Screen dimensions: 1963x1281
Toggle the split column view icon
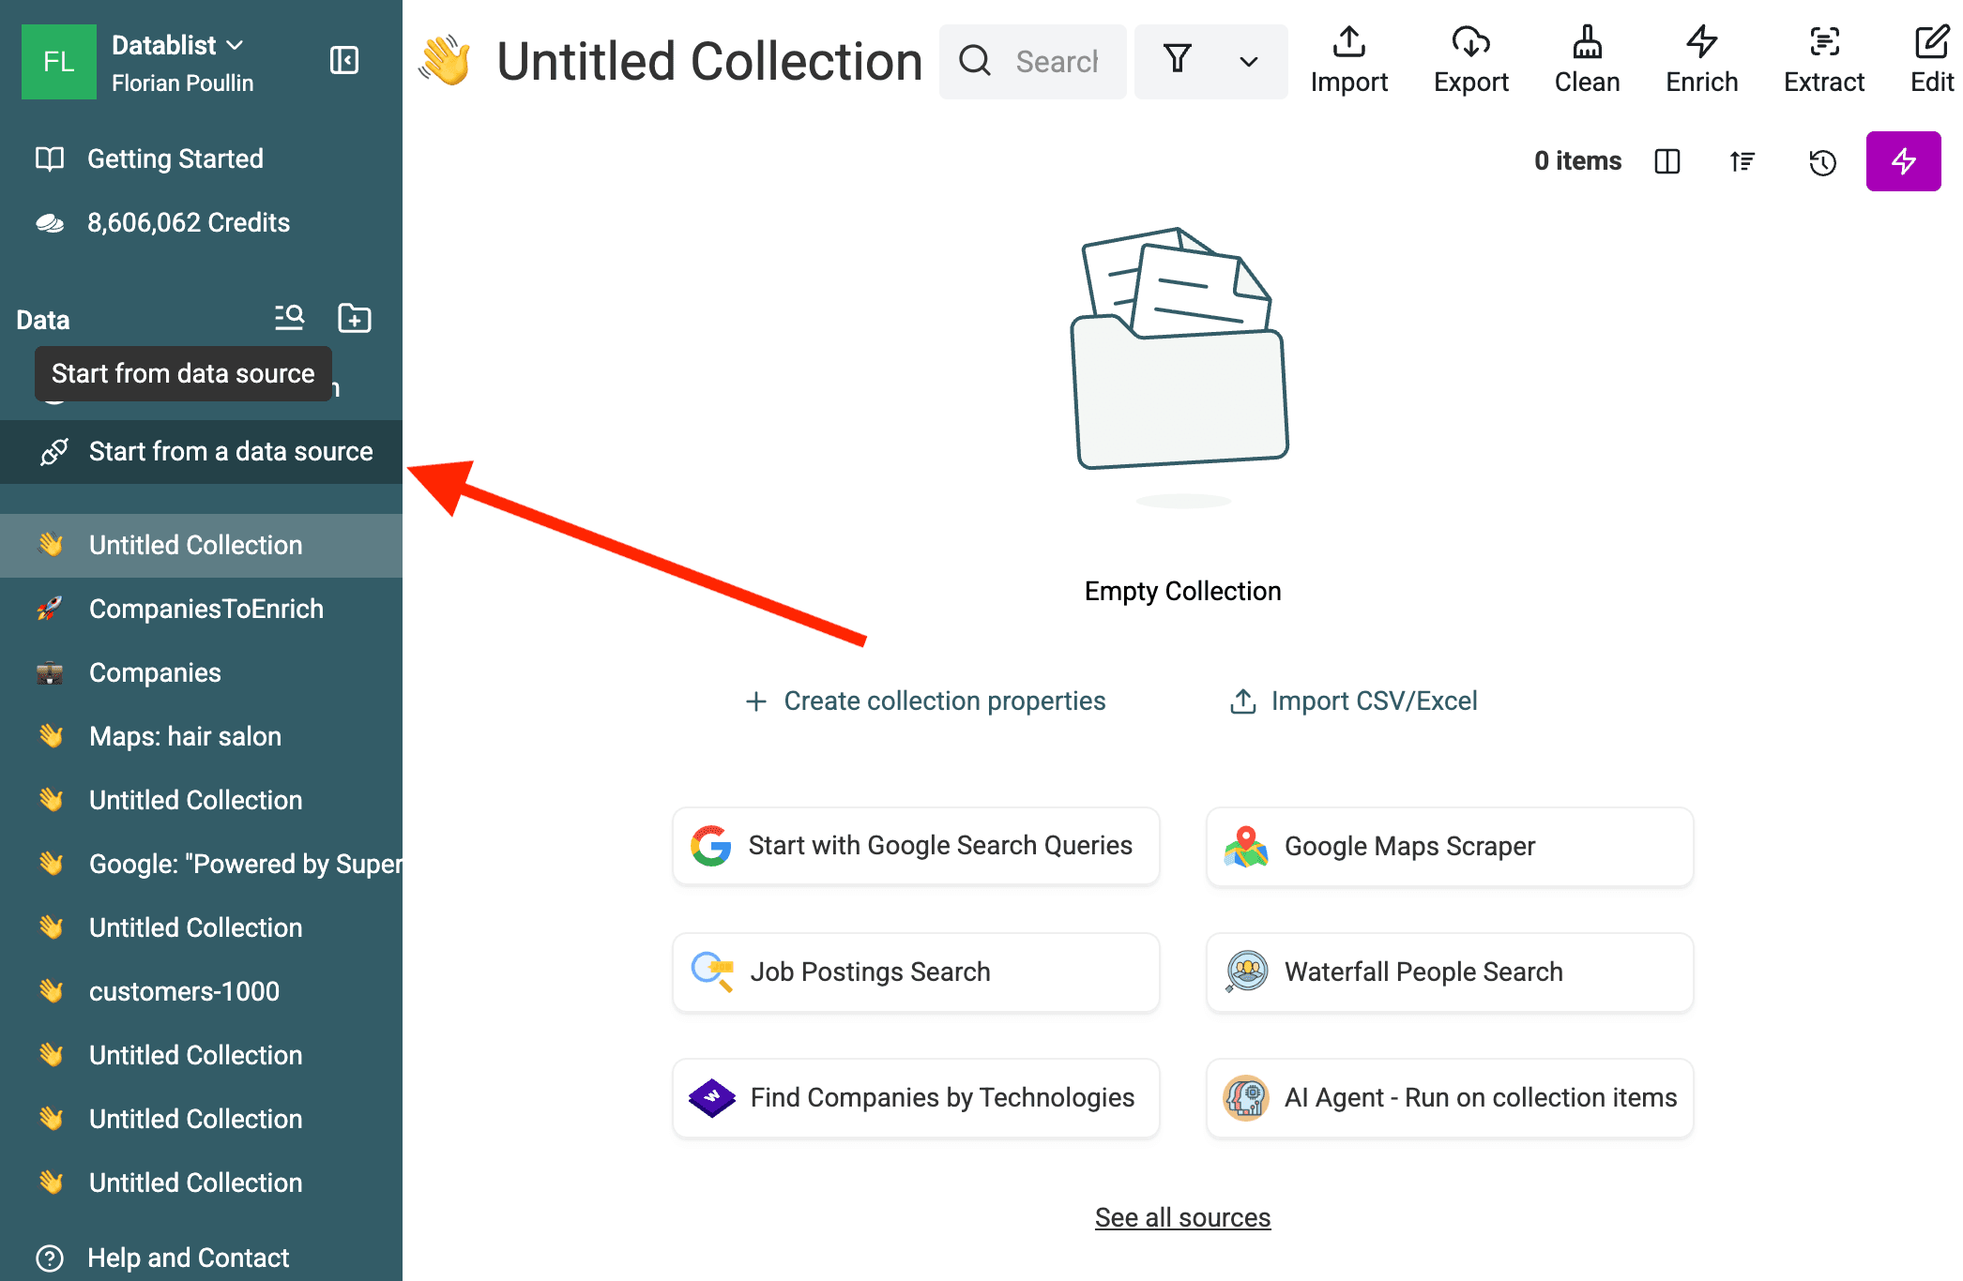click(1667, 162)
